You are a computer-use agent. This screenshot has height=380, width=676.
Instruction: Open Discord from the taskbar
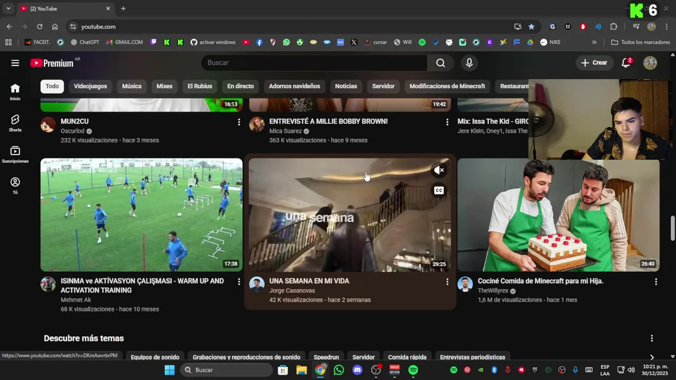coord(358,370)
